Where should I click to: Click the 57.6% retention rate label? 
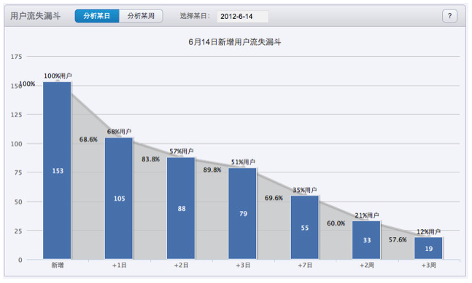point(398,239)
